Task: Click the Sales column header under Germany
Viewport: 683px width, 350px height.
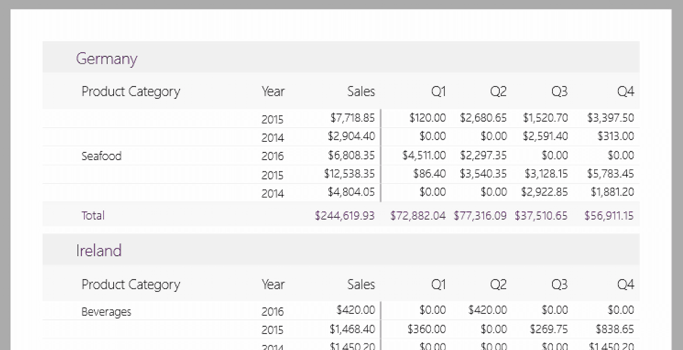Action: coord(361,92)
